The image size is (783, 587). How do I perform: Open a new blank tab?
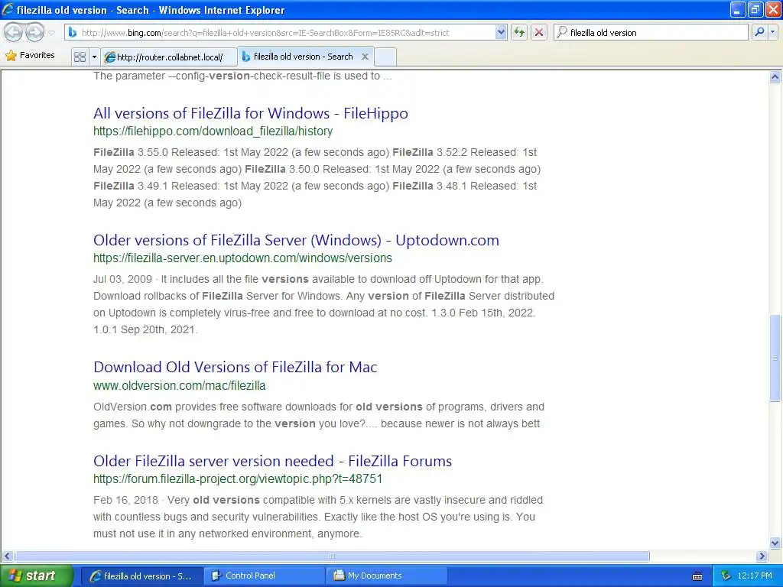pos(385,57)
